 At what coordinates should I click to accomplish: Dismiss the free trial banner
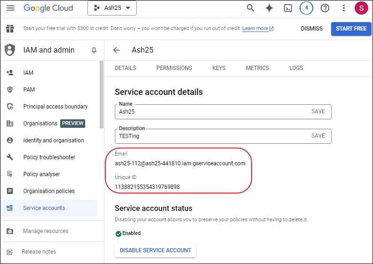312,29
